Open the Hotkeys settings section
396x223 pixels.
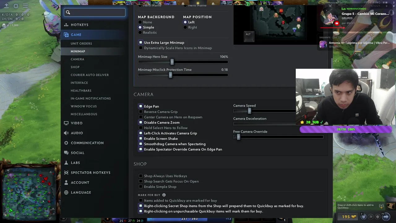[80, 25]
